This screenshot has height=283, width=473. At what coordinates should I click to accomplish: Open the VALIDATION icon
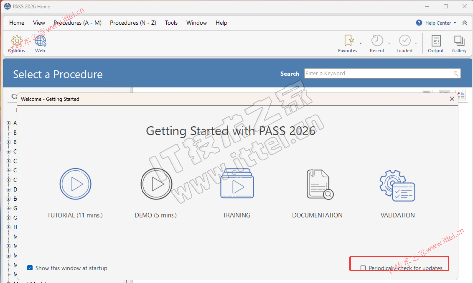[x=397, y=186]
